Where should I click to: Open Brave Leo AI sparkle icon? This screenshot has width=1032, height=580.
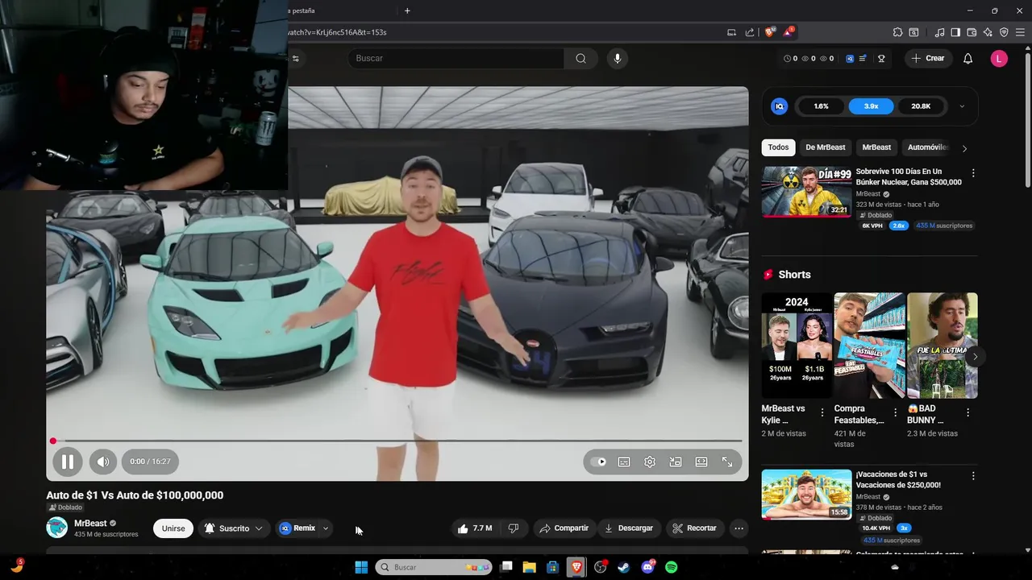988,32
